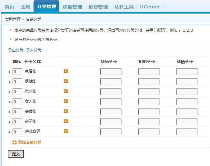210x166 pixels.
Task: Submit the form with 提交 button
Action: (x=16, y=154)
